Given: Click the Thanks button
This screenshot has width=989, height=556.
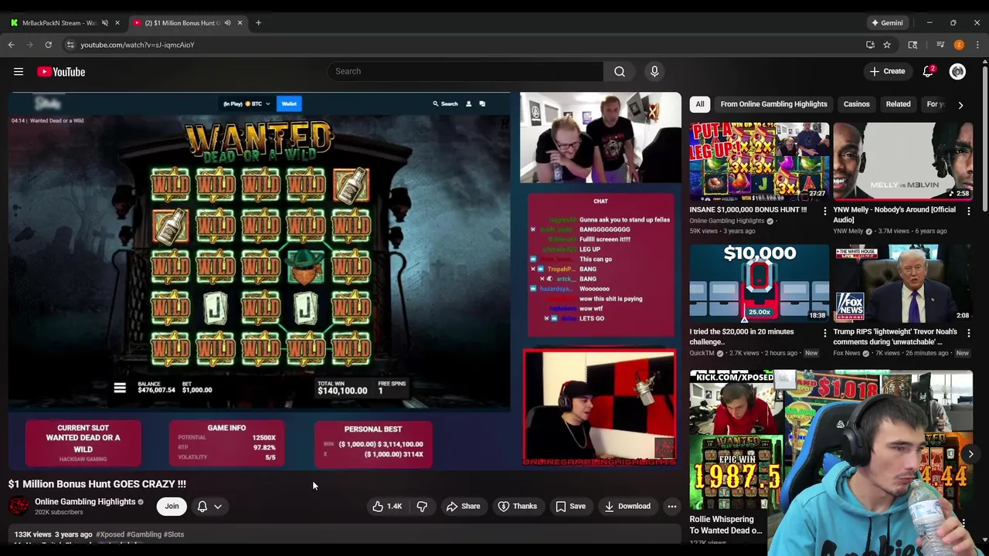Looking at the screenshot, I should tap(517, 506).
